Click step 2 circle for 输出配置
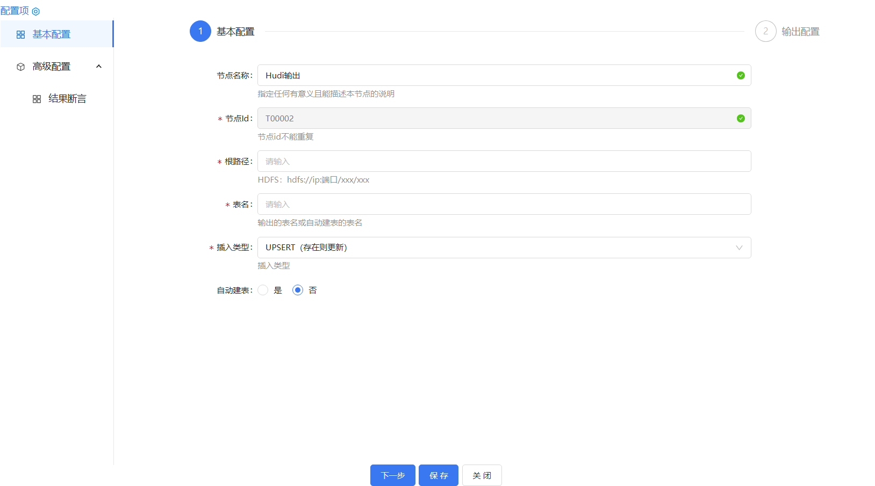Screen dimensions: 875x486 click(x=765, y=31)
